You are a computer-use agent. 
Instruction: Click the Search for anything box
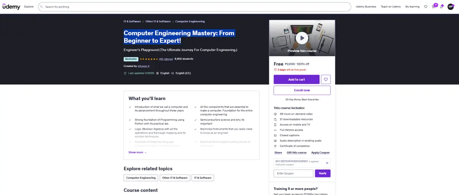[x=194, y=7]
